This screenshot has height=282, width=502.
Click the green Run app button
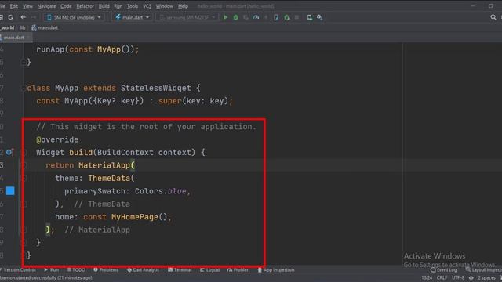click(225, 17)
